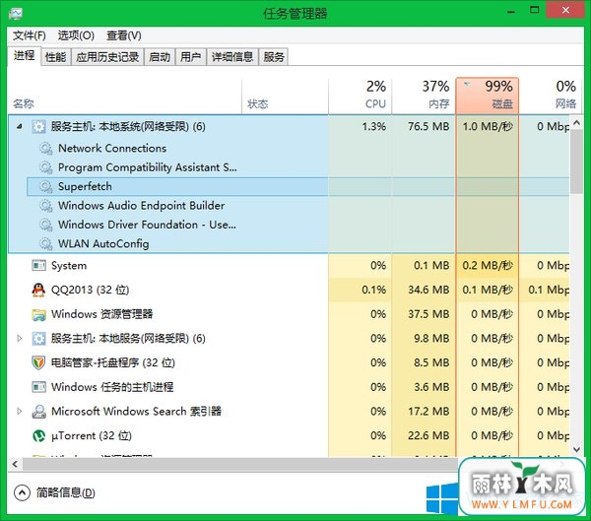The width and height of the screenshot is (591, 521).
Task: Click the 服务主机: 本地服务 gear icon
Action: [38, 339]
